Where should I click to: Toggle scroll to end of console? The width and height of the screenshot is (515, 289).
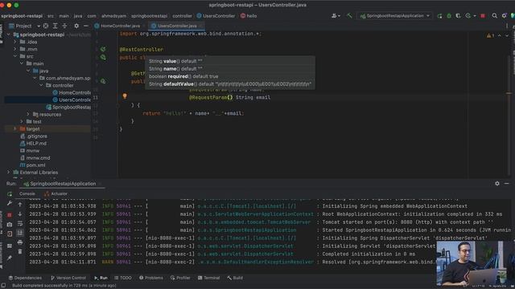(x=20, y=233)
